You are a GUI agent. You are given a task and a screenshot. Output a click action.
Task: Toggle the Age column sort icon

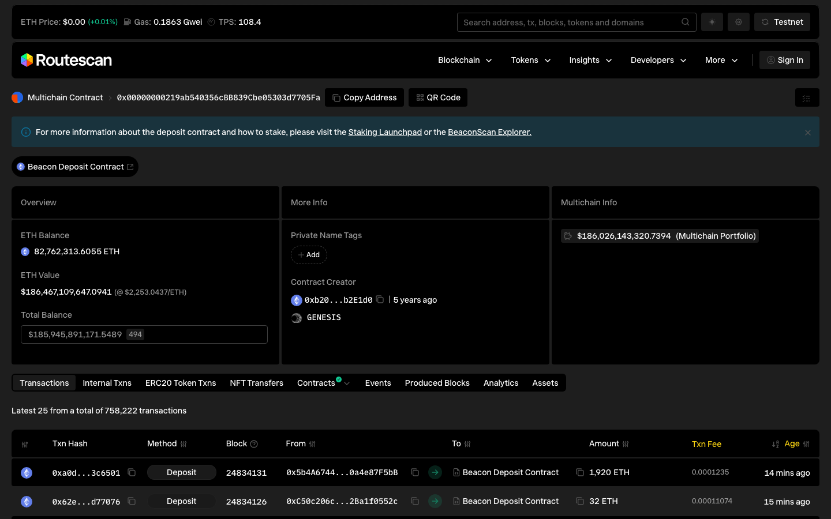(776, 444)
